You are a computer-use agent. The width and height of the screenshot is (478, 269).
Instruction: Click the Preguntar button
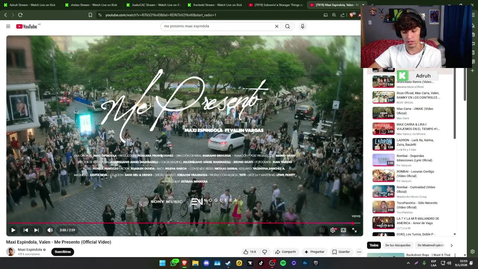click(x=314, y=252)
